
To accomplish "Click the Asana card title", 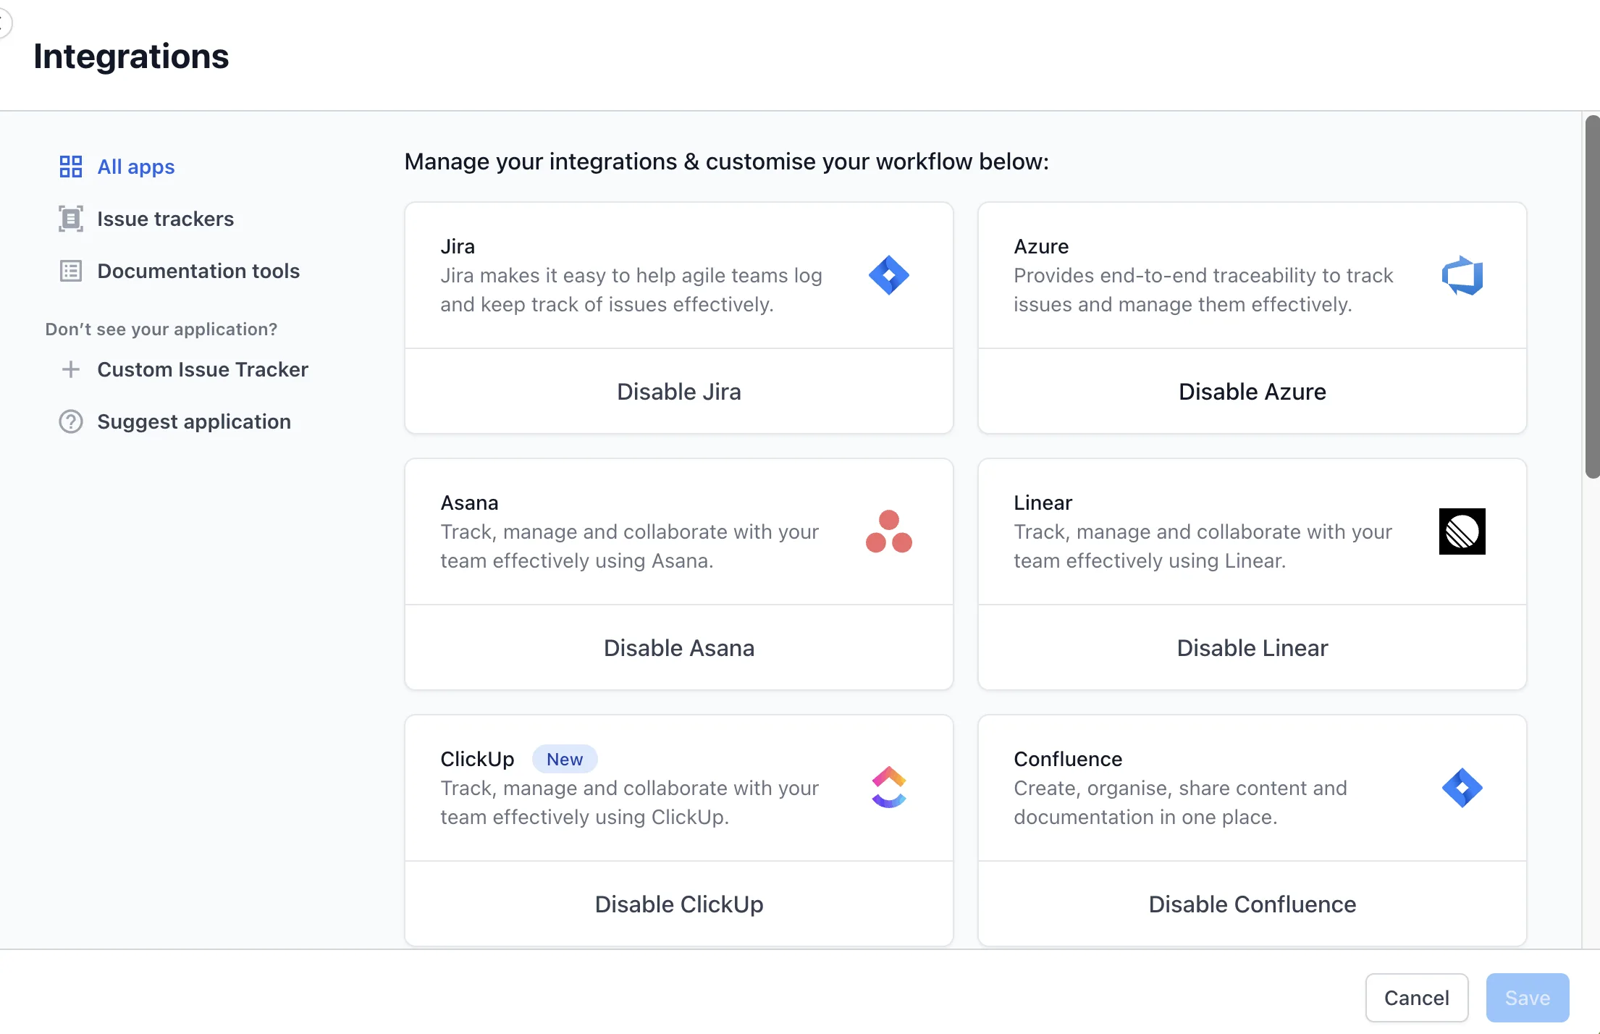I will click(x=469, y=503).
